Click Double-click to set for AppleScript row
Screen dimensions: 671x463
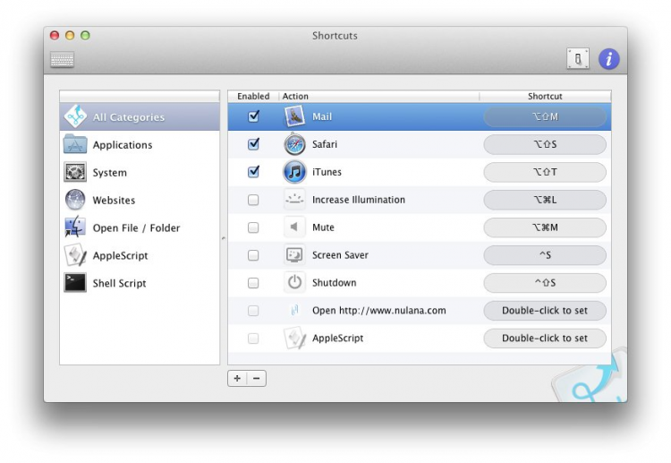click(x=545, y=339)
